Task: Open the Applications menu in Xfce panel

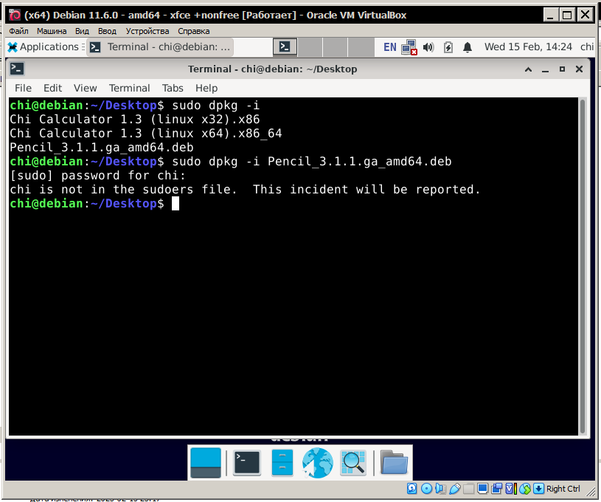Action: tap(45, 47)
